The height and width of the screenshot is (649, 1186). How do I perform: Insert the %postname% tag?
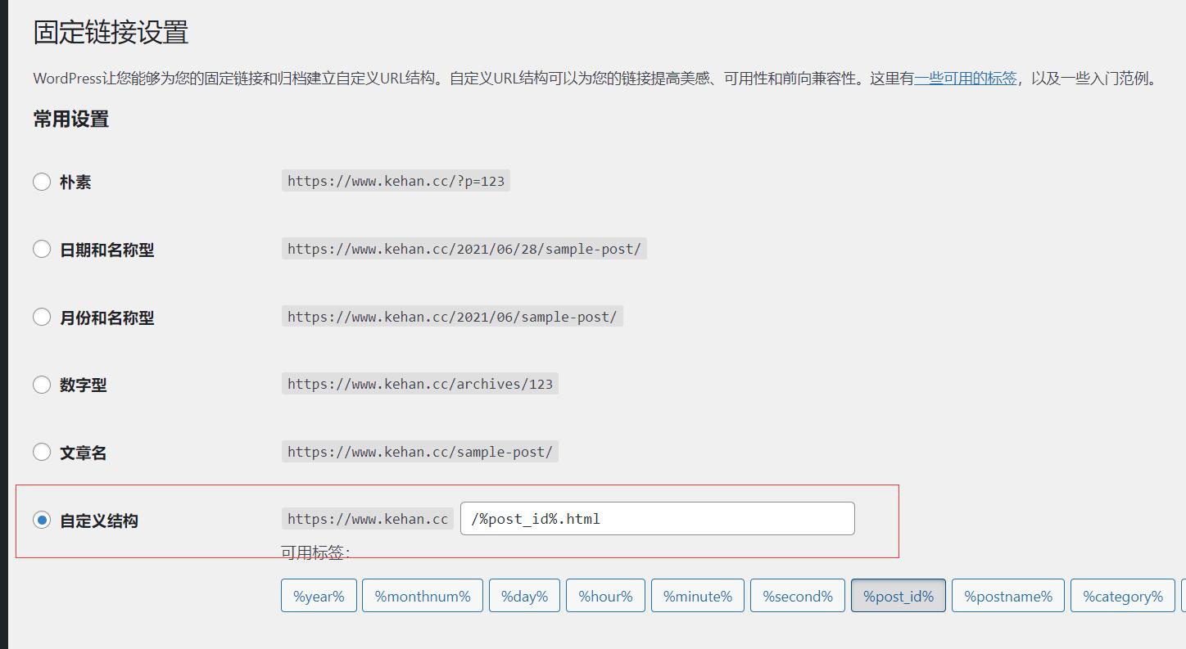[1007, 596]
